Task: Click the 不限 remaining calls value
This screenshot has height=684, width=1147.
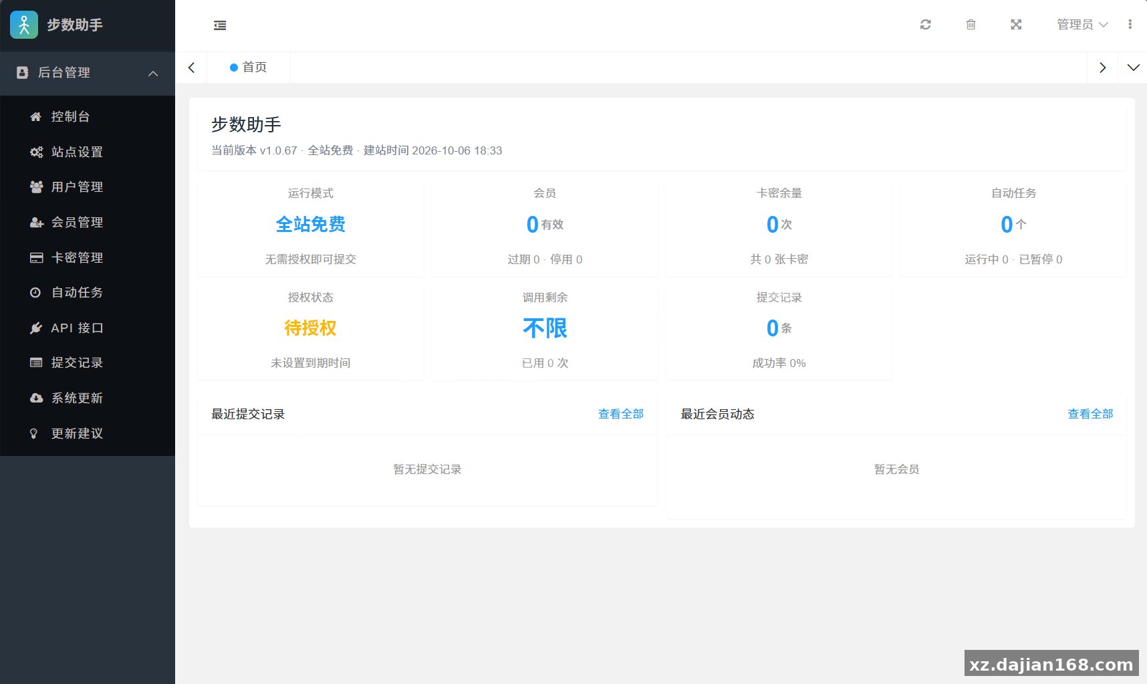Action: point(545,328)
